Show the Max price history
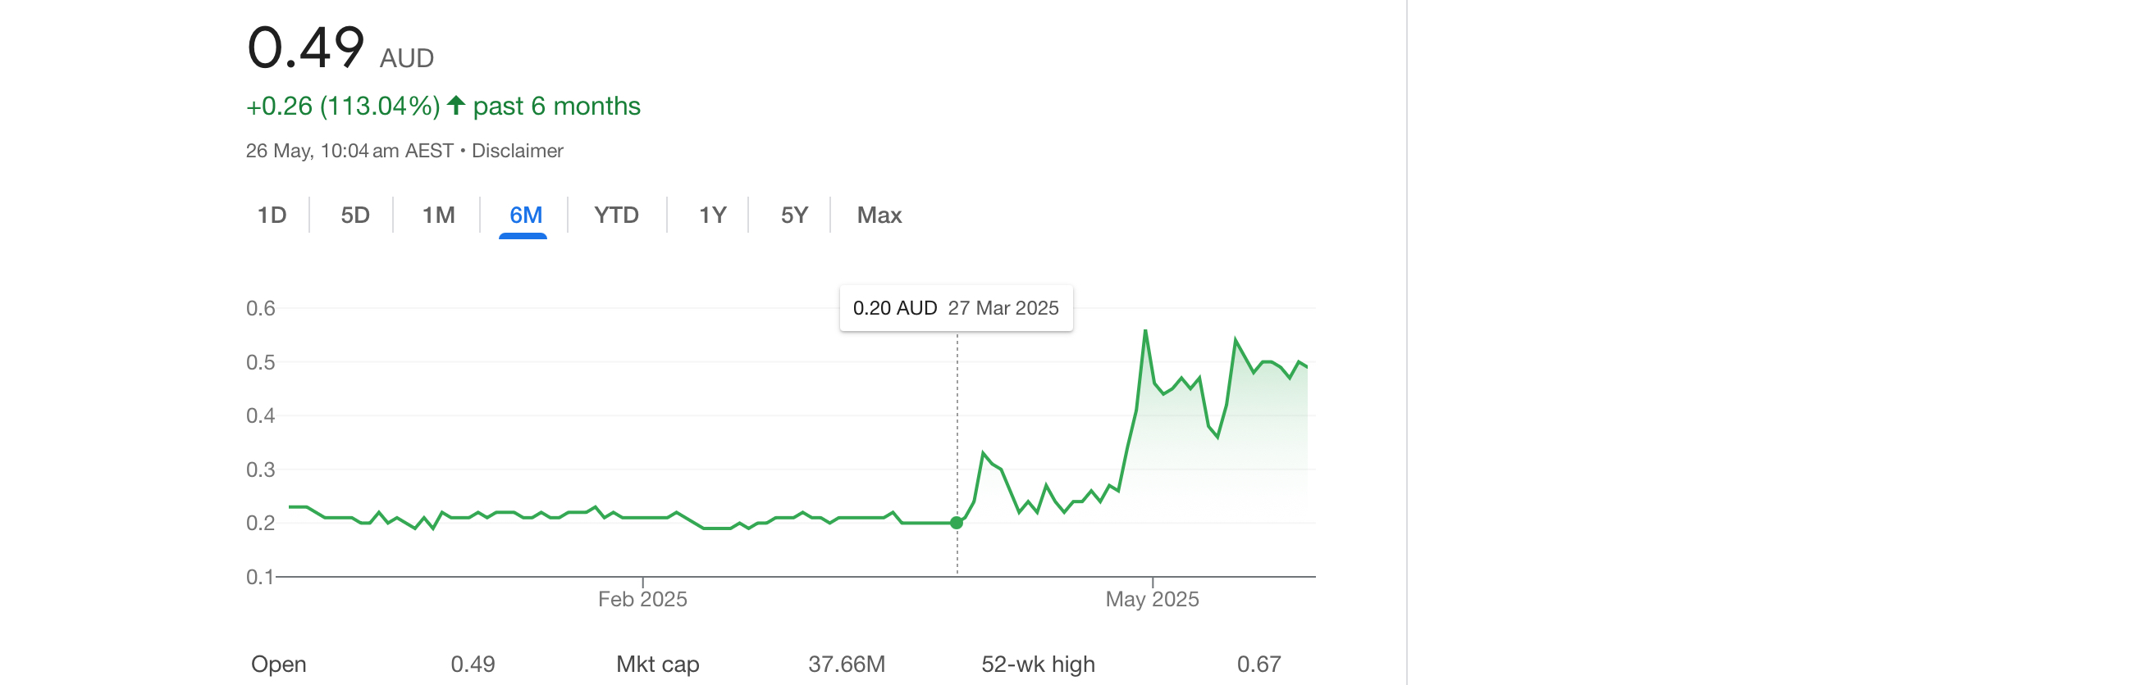This screenshot has width=2156, height=685. 879,215
